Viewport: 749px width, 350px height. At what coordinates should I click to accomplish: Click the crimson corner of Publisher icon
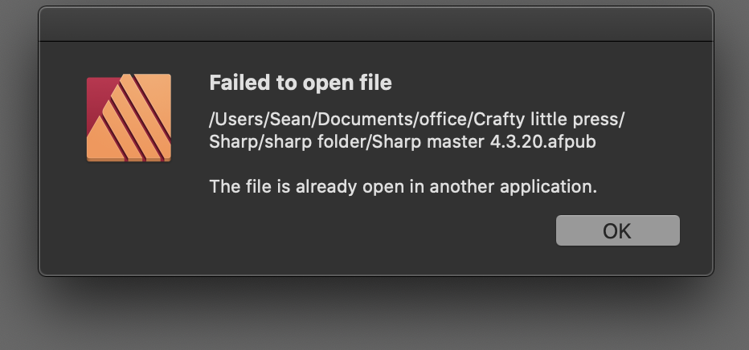(98, 96)
